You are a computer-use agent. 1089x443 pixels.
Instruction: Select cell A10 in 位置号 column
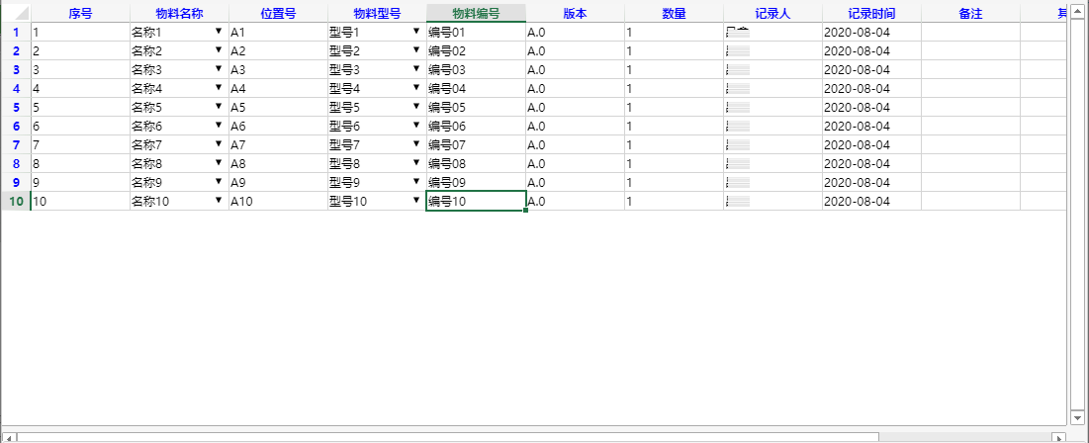click(x=278, y=201)
